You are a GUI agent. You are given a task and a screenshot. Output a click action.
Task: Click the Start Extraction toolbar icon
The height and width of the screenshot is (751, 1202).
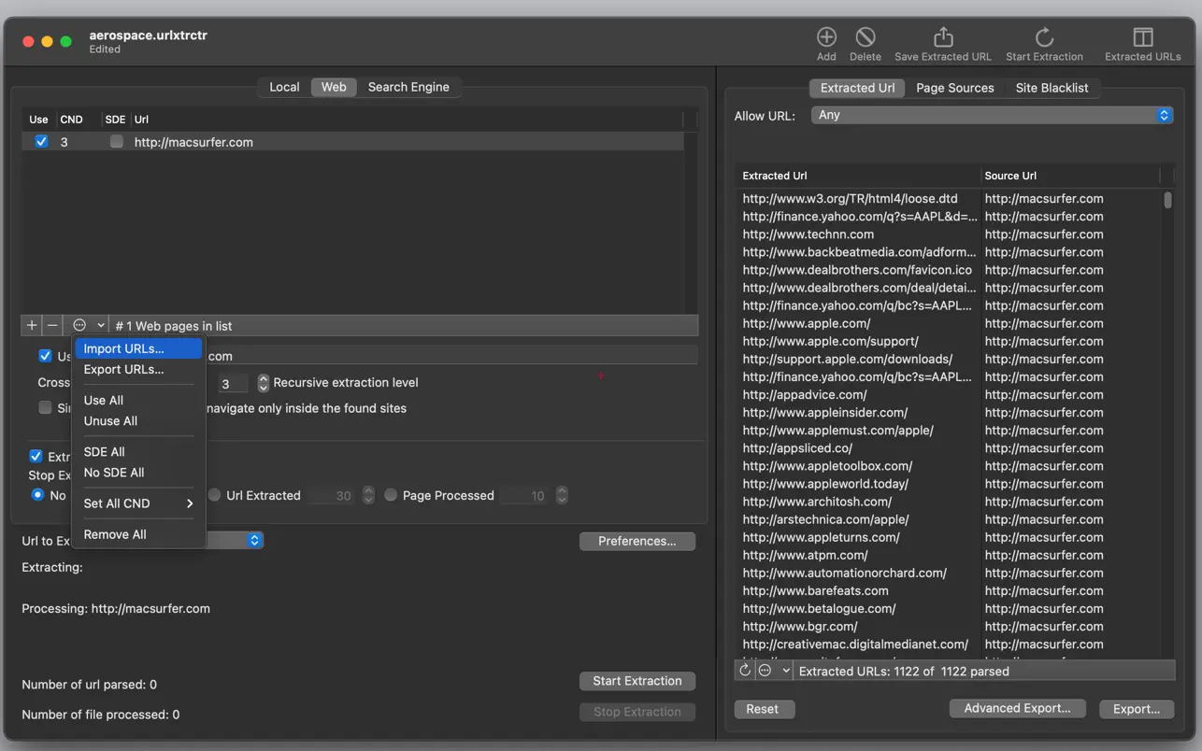tap(1044, 37)
